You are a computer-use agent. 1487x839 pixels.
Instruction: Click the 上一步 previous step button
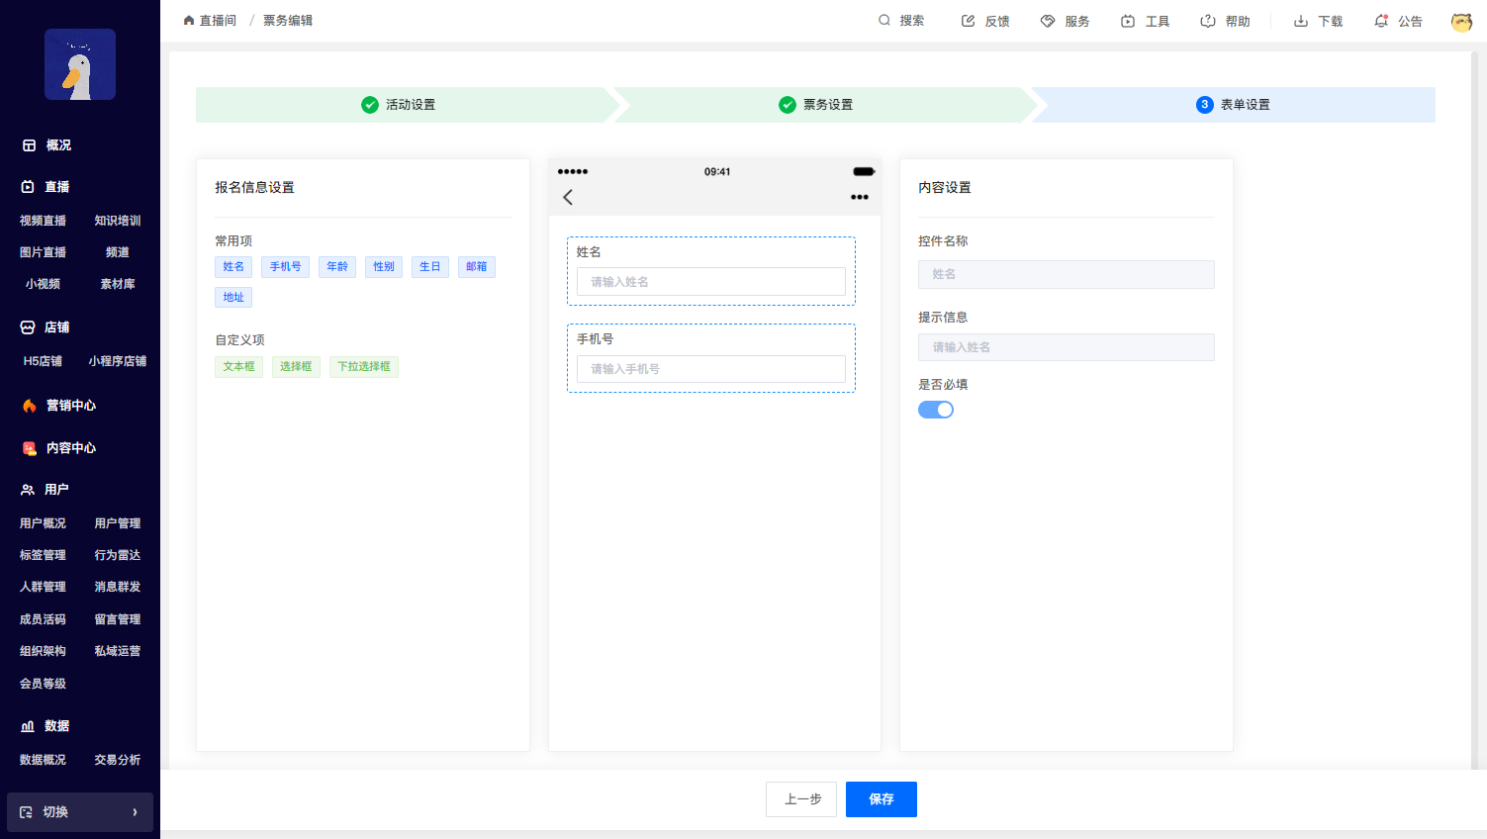coord(801,799)
